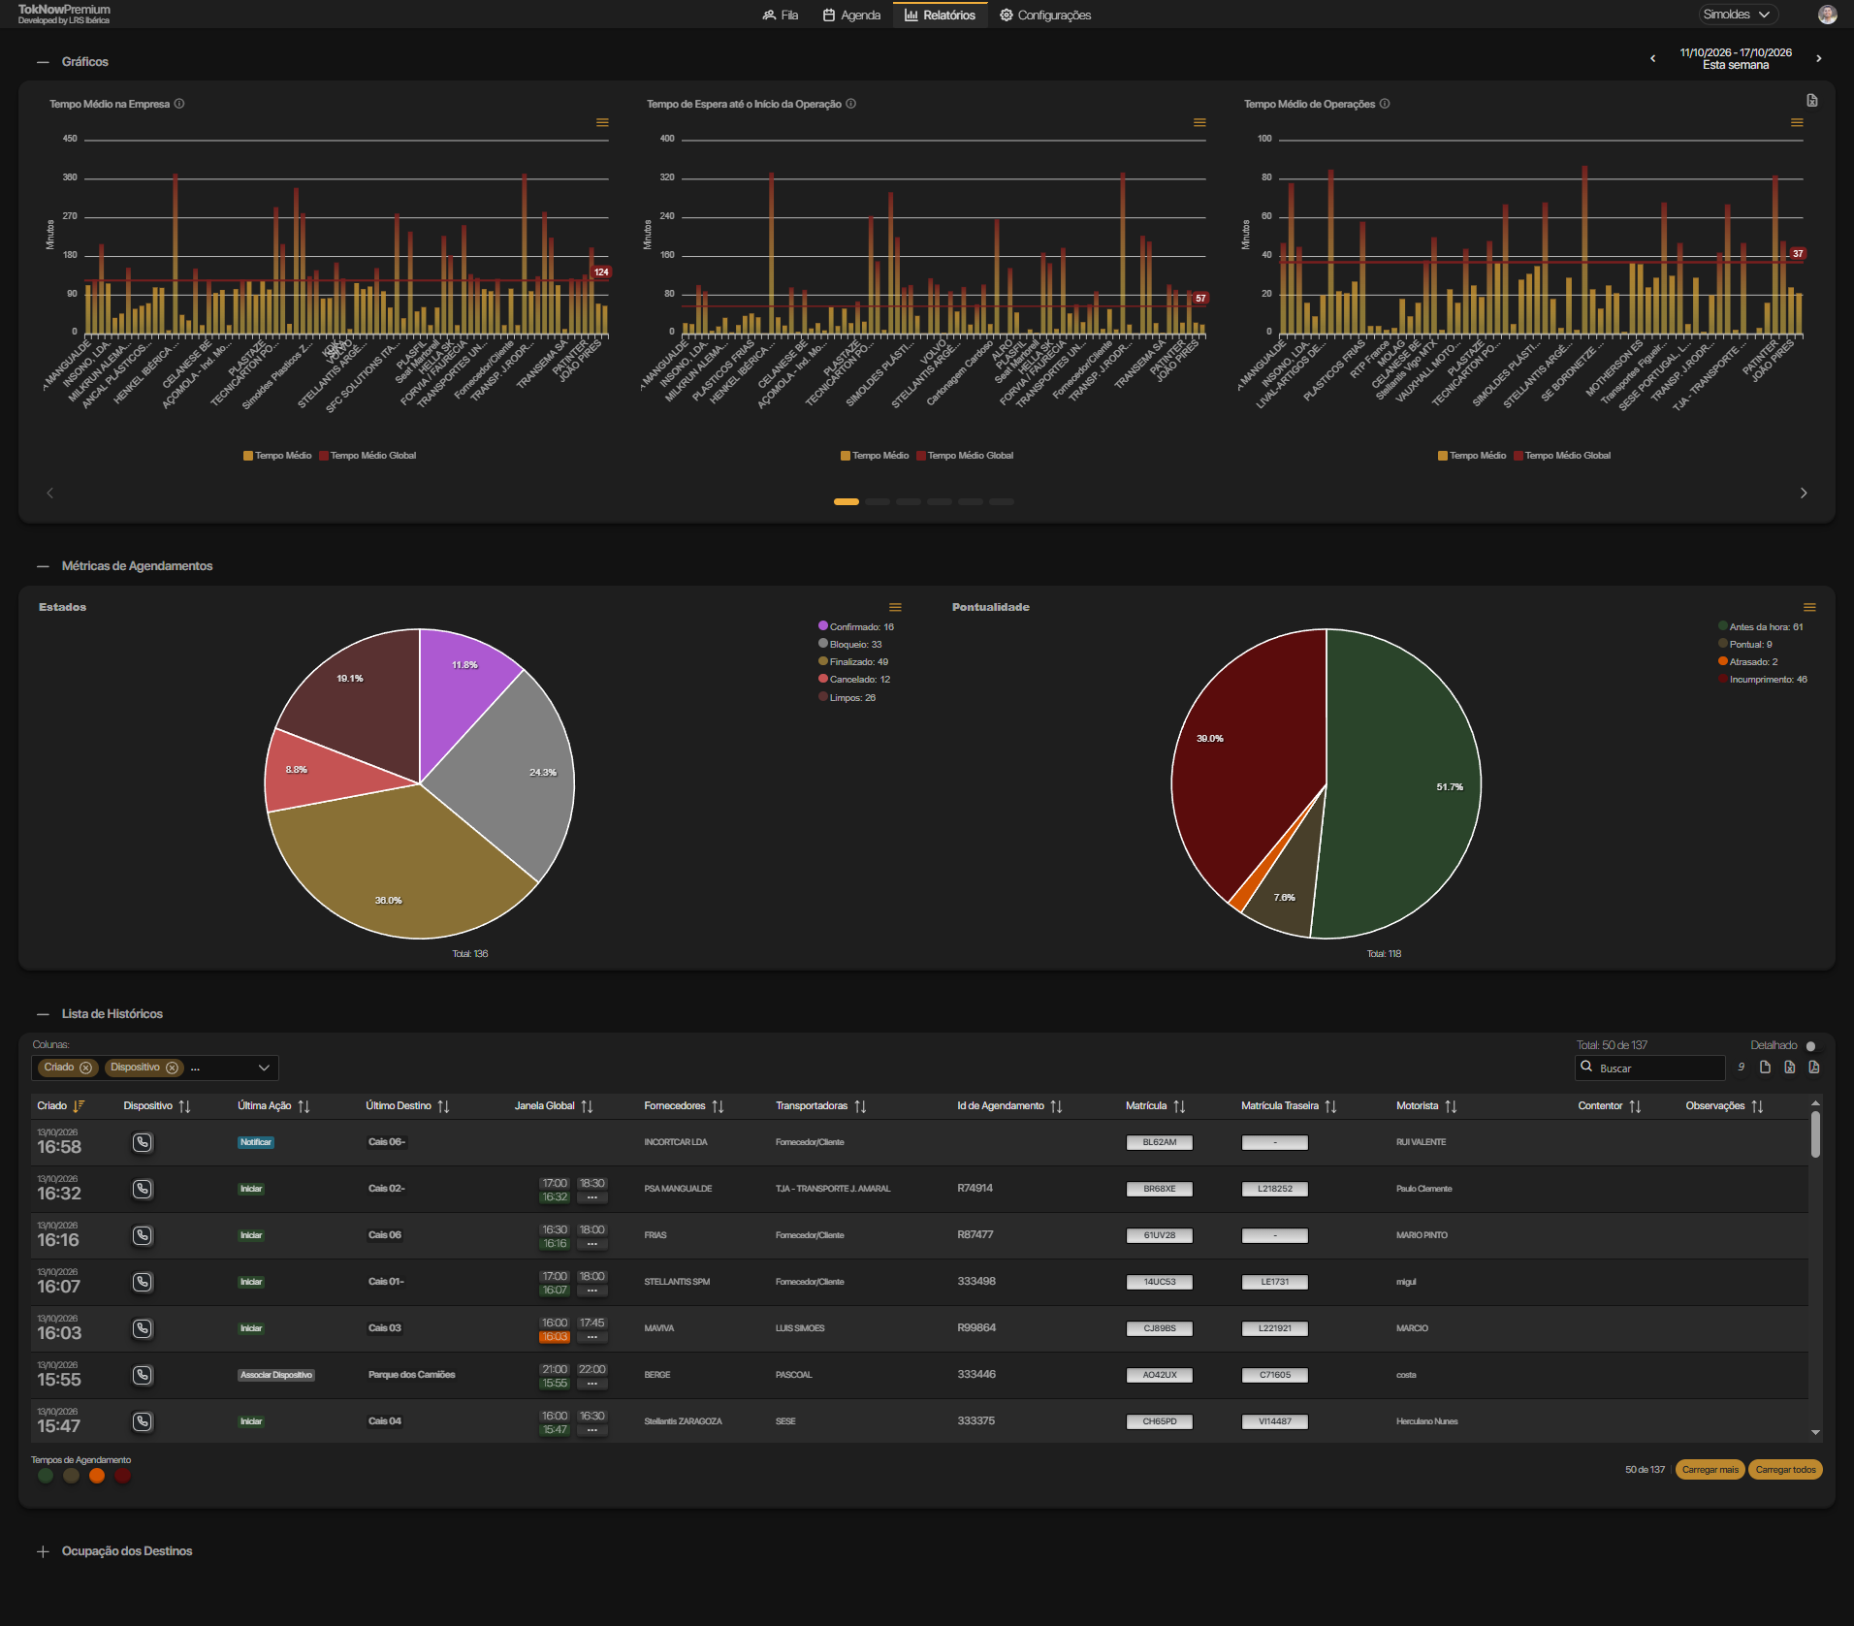Click orange Tempos de Agendamento color dot
This screenshot has height=1626, width=1854.
[x=97, y=1476]
